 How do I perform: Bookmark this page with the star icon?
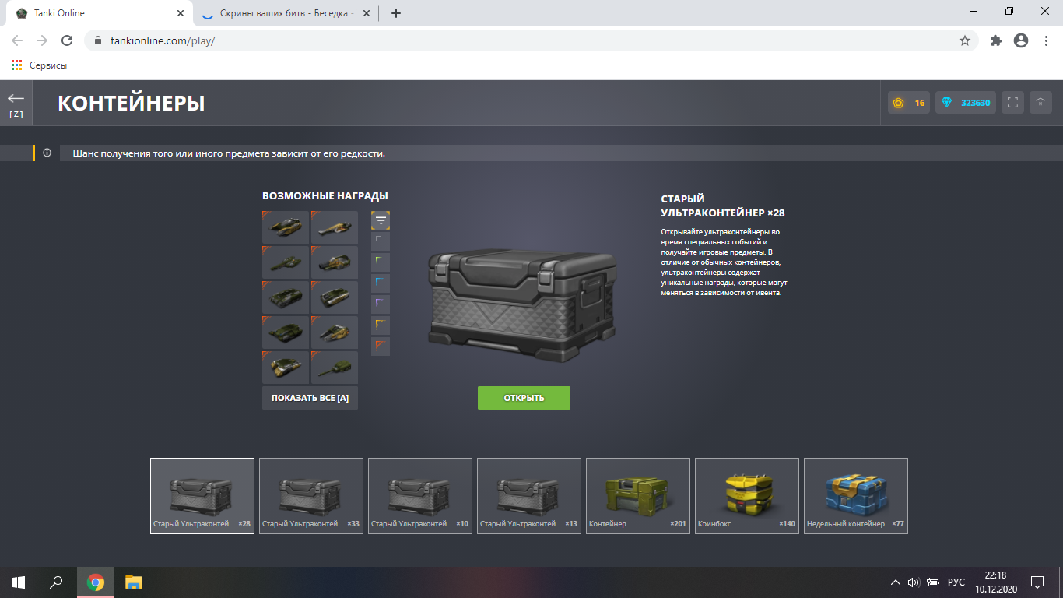965,40
